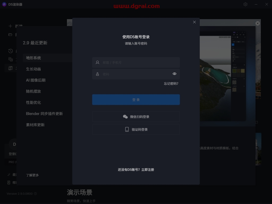Click the password input field
272x204 pixels.
tap(136, 74)
